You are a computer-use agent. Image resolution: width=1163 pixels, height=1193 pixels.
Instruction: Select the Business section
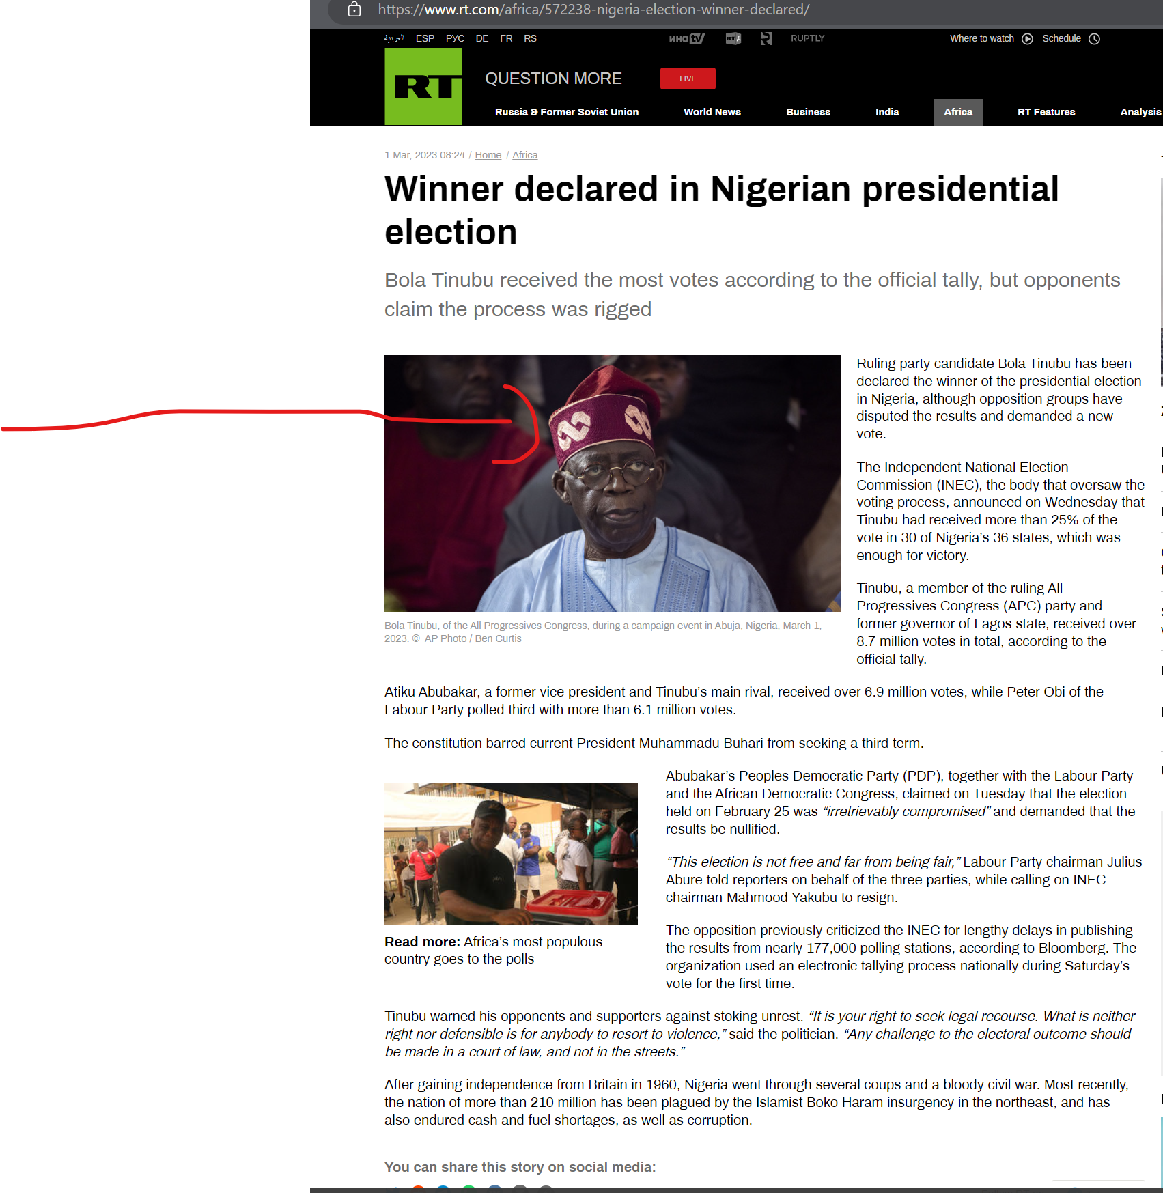808,112
